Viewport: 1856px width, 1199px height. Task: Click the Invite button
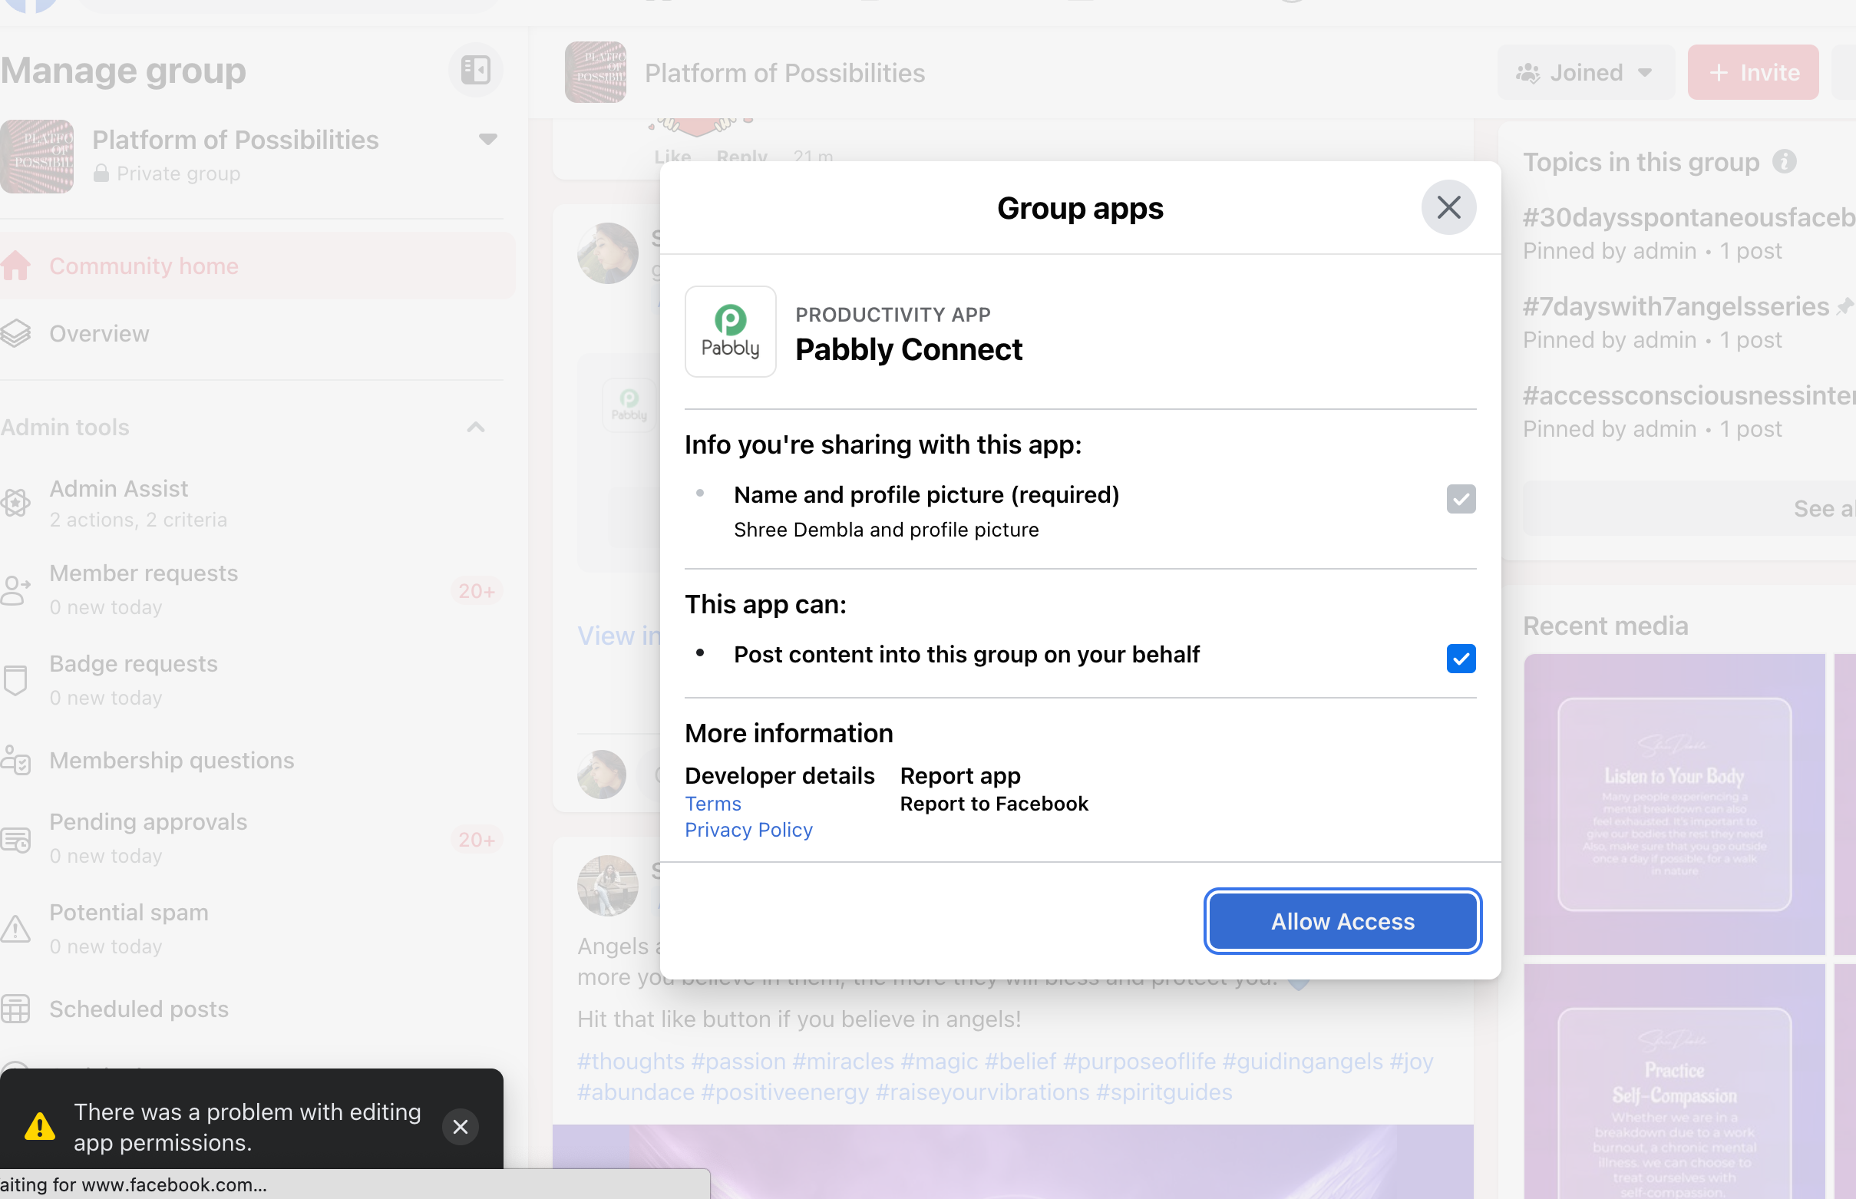pos(1752,72)
